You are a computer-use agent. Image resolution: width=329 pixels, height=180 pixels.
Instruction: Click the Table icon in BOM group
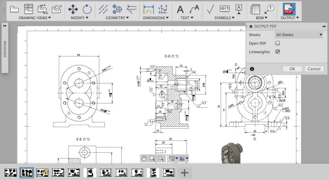[255, 9]
